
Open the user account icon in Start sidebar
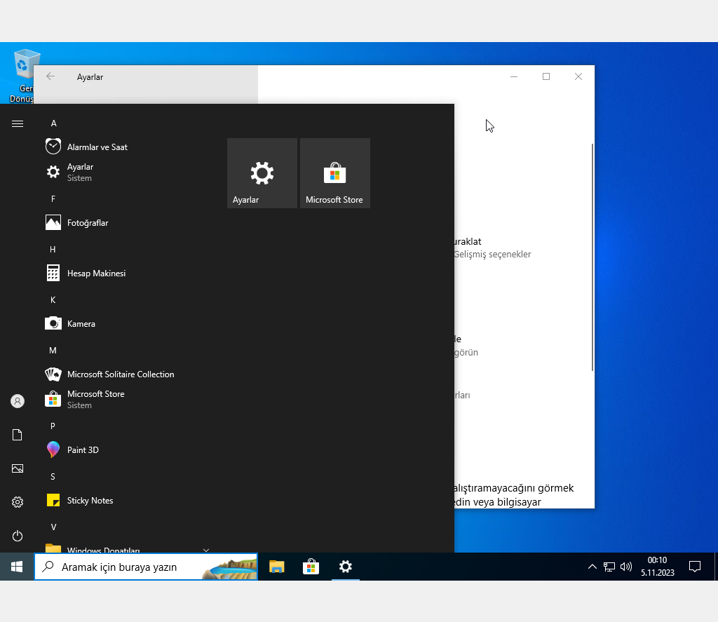pos(18,401)
